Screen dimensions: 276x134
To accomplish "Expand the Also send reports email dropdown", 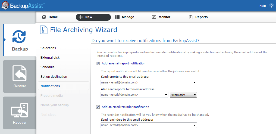I will pos(166,95).
